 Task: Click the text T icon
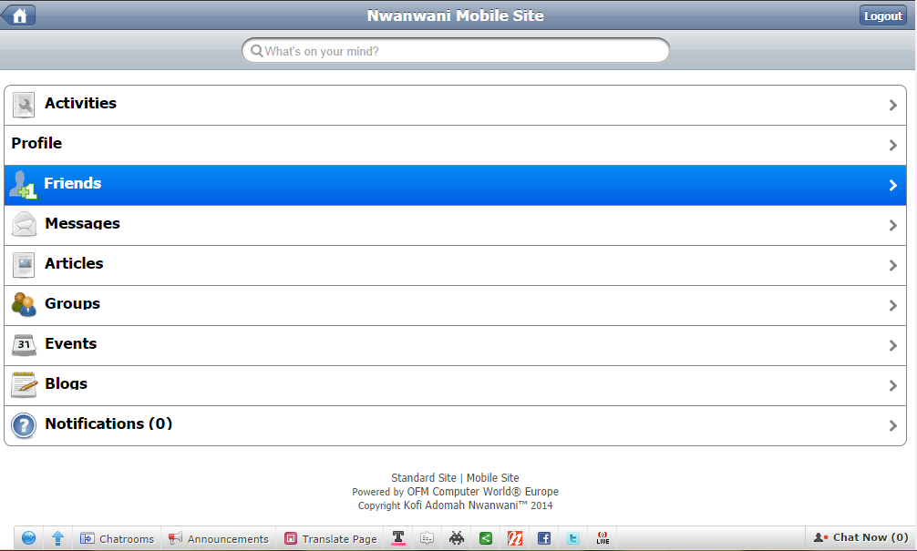tap(398, 538)
